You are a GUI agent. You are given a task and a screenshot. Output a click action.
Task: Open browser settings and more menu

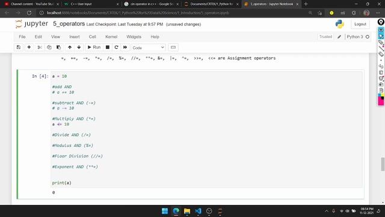click(378, 13)
